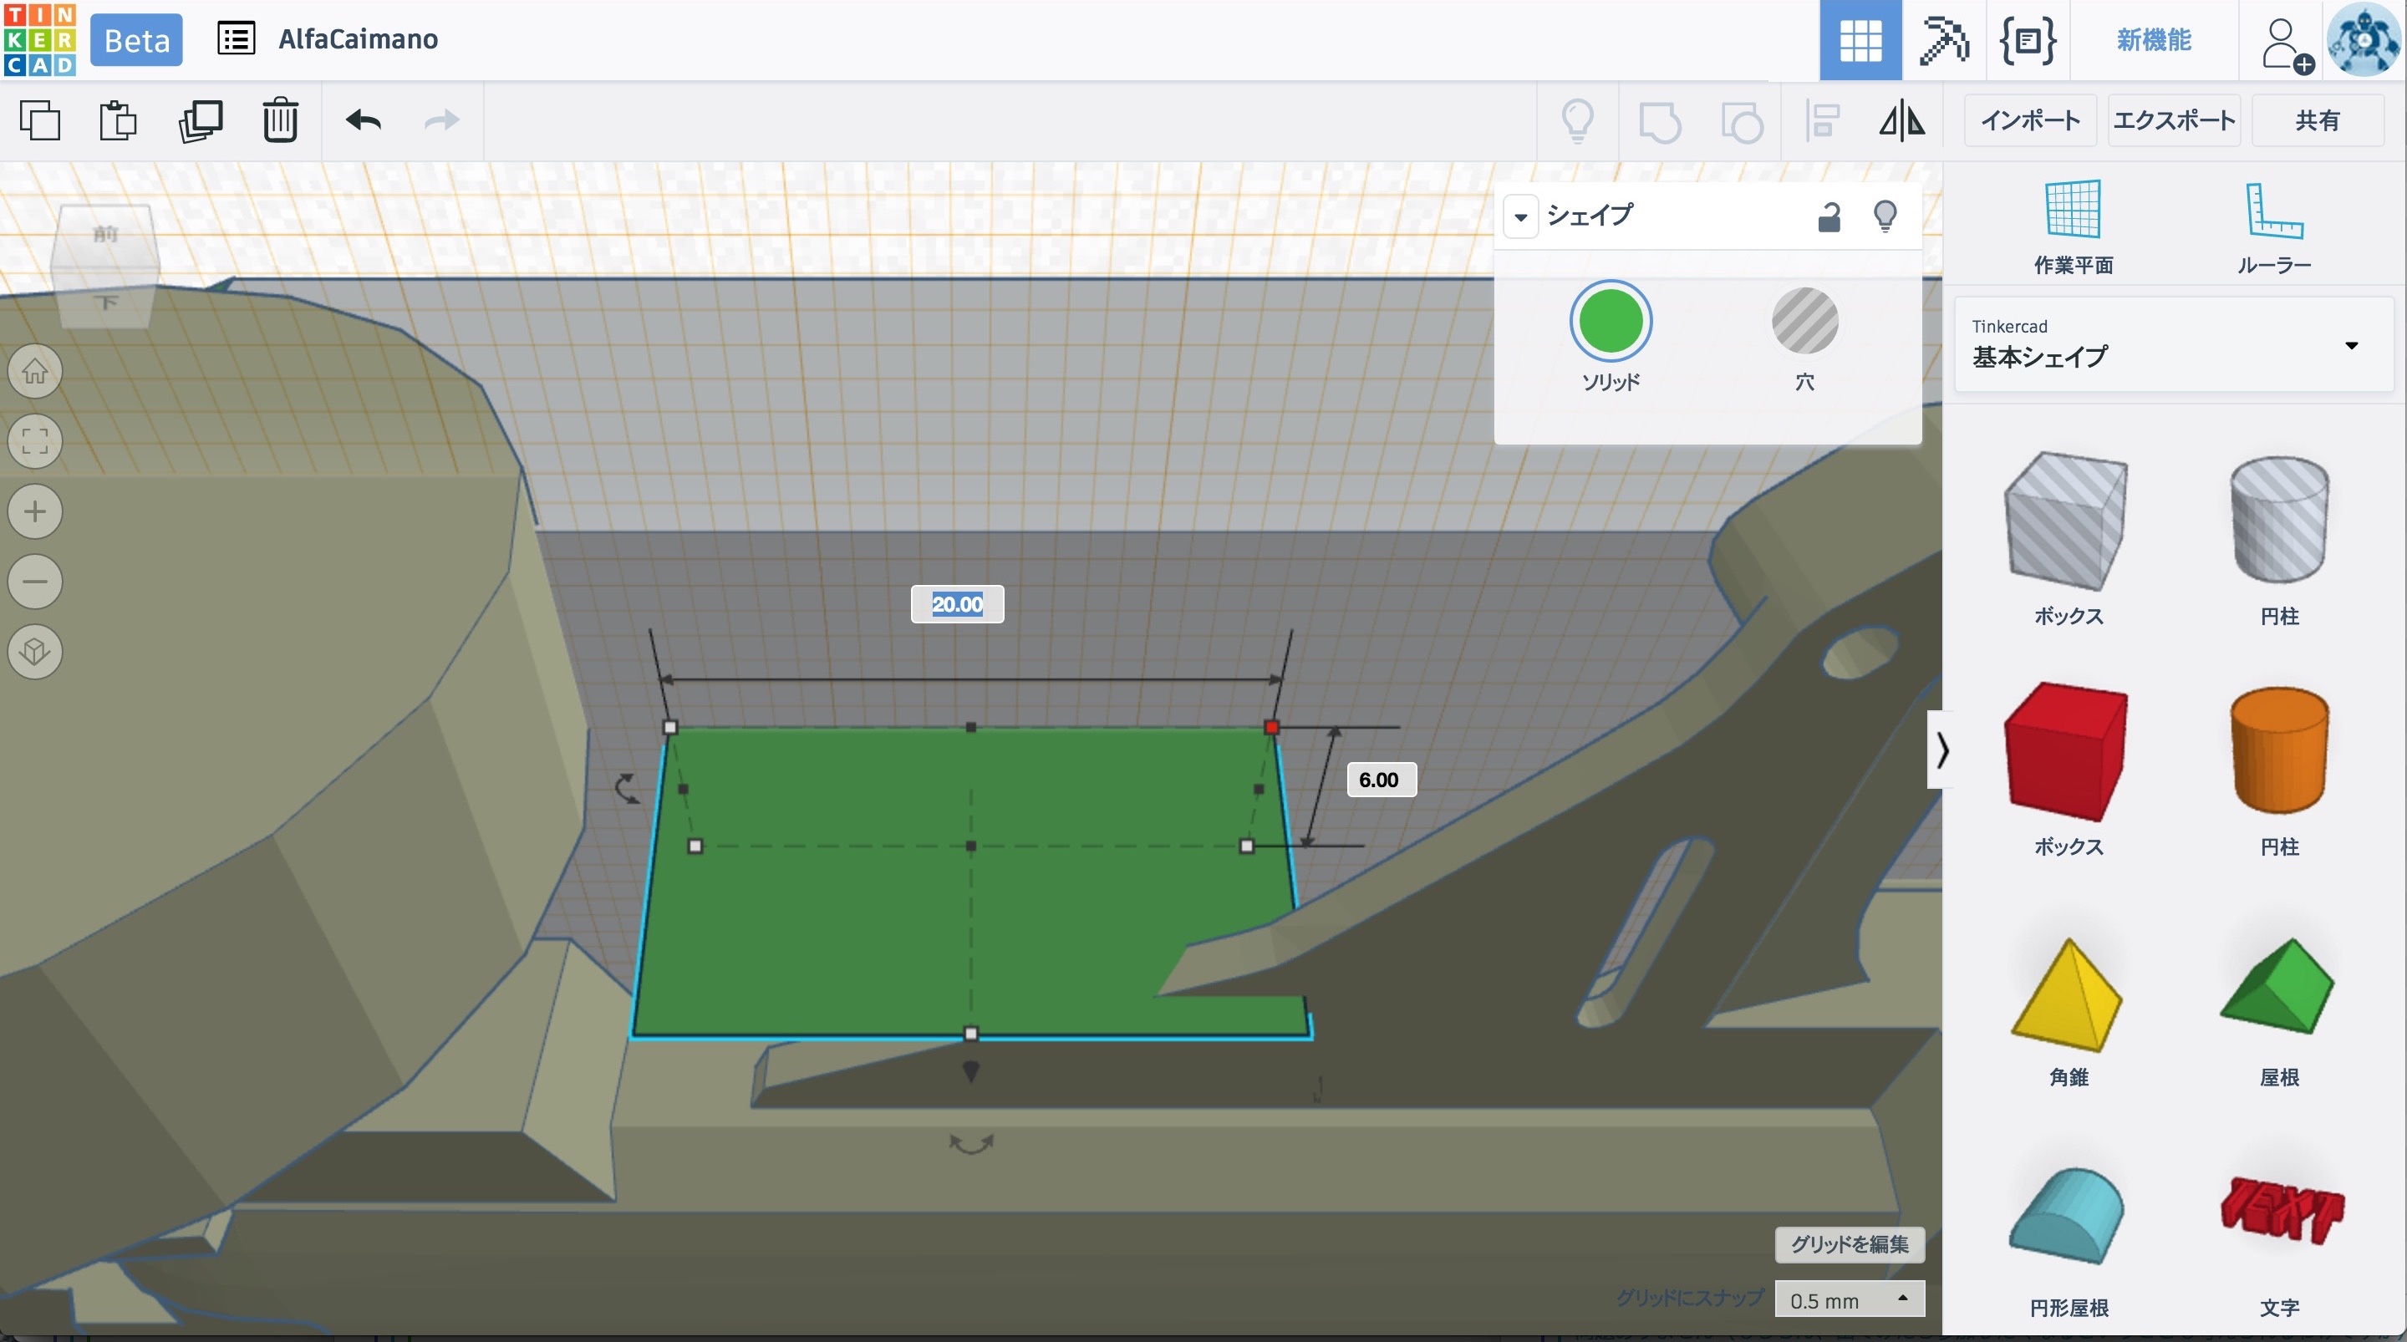Image resolution: width=2407 pixels, height=1342 pixels.
Task: Click the Mirror tool icon
Action: (1901, 120)
